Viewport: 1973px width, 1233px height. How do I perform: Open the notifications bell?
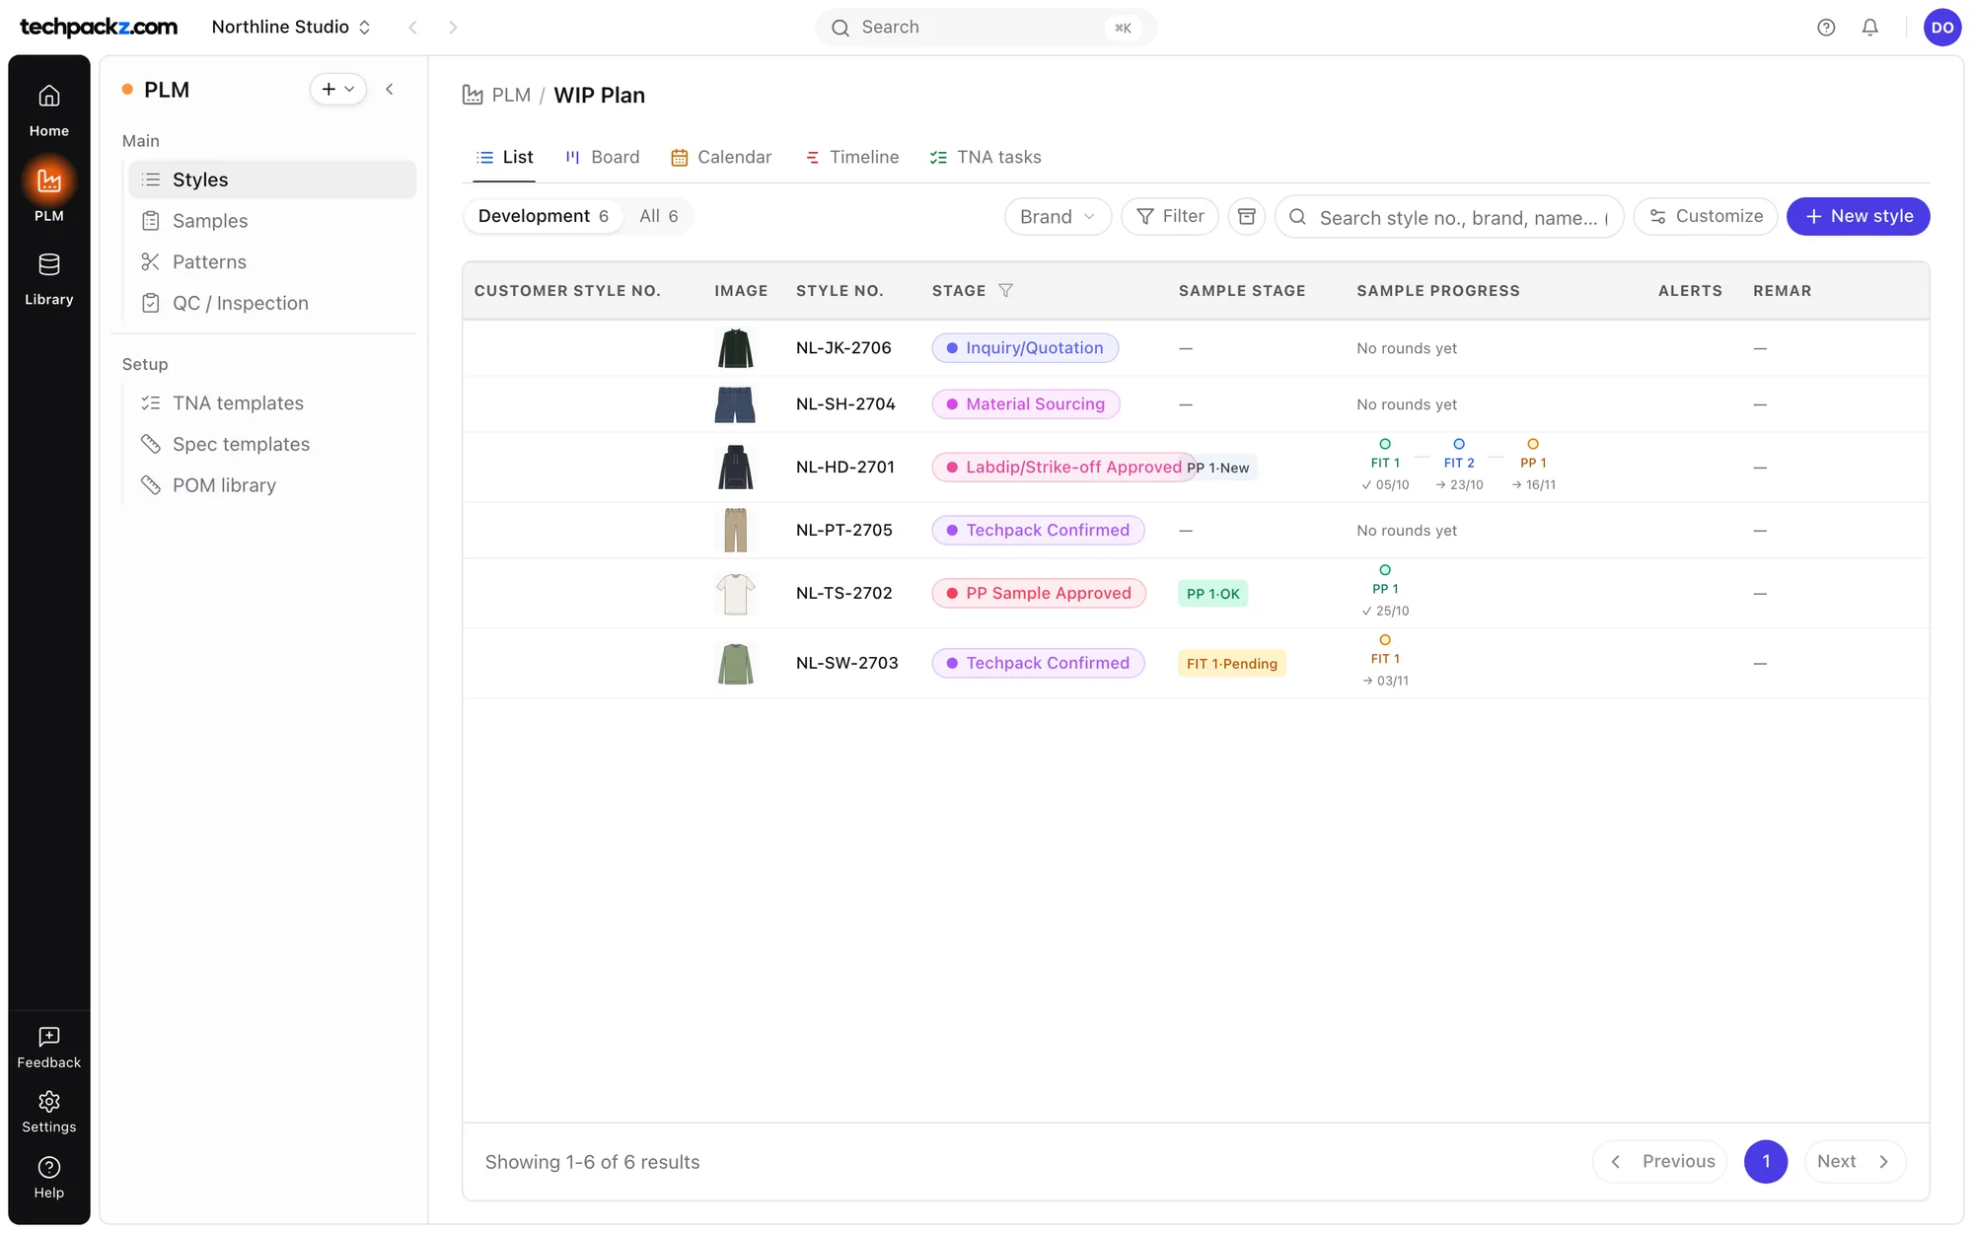tap(1870, 28)
